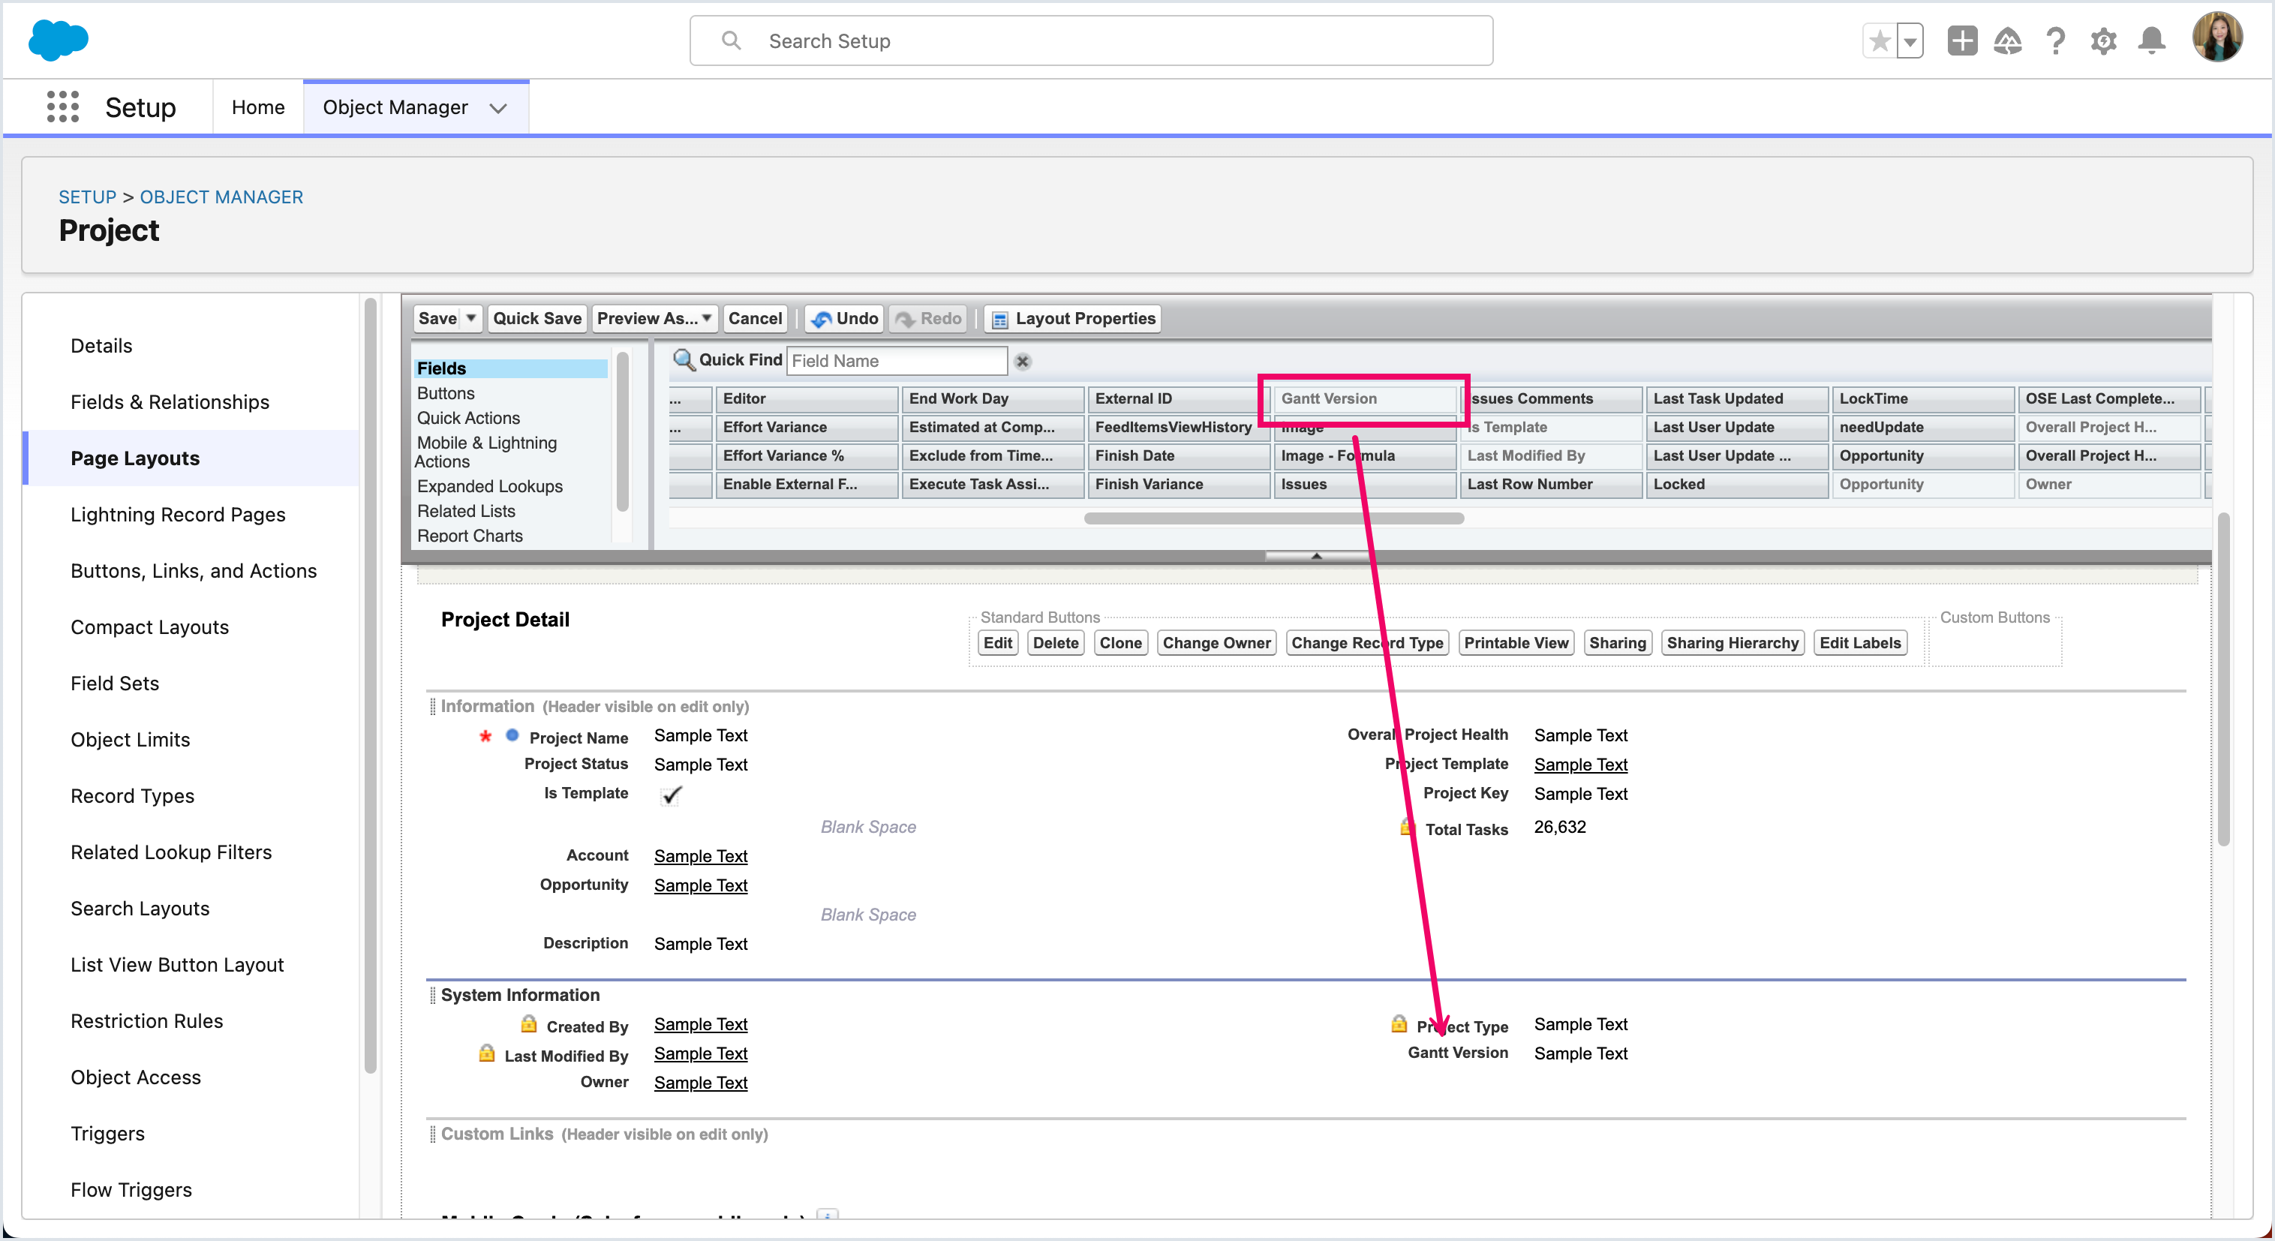This screenshot has width=2275, height=1241.
Task: Click the lock icon beside Created By
Action: tap(528, 1023)
